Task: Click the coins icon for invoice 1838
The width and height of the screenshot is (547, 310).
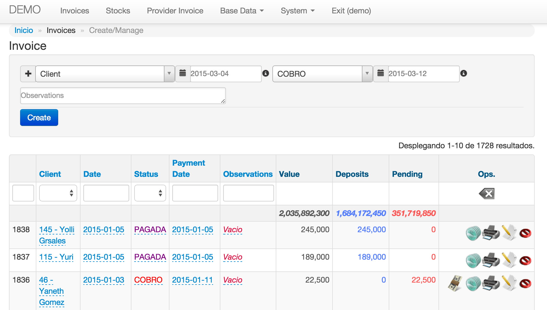Action: 473,233
